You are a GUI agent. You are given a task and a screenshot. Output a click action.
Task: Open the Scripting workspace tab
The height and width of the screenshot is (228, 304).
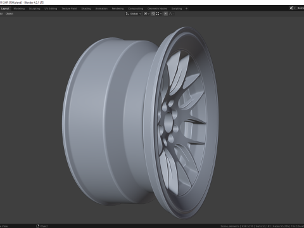click(x=177, y=9)
